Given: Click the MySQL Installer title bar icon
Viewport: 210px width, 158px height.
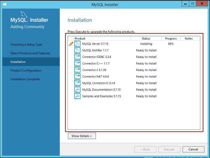Looking at the screenshot, I should [x=5, y=4].
